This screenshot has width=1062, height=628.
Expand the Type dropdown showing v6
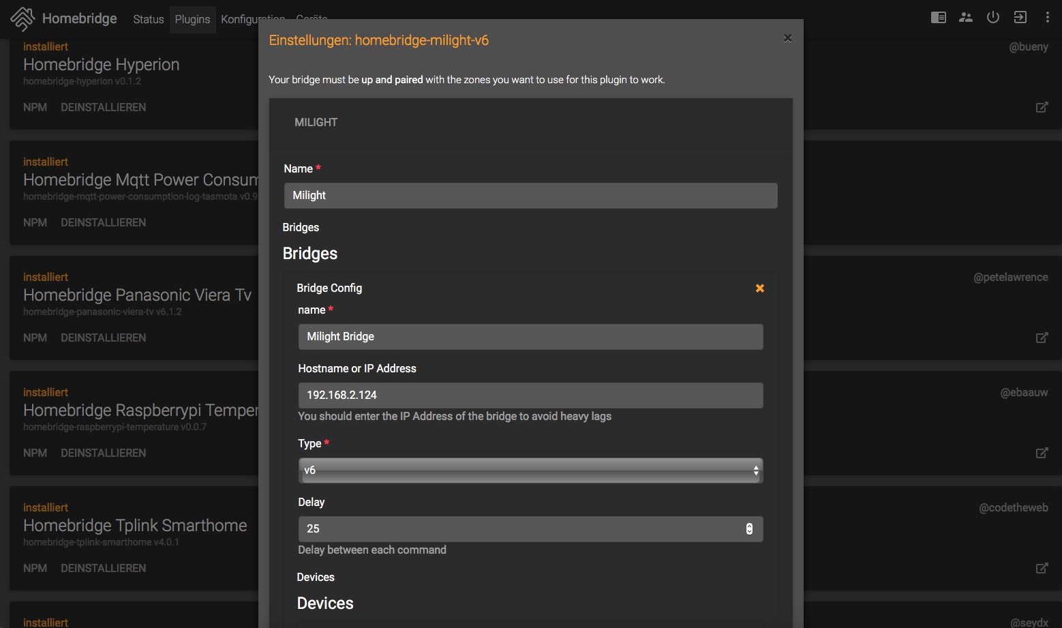click(x=530, y=470)
